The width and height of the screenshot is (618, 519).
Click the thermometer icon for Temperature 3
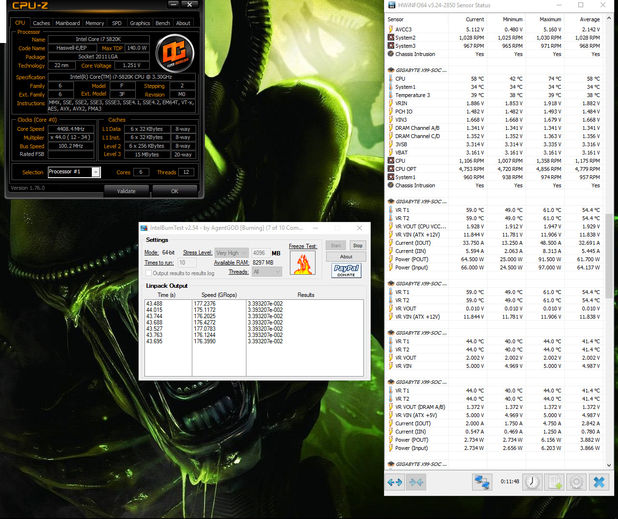(x=390, y=95)
